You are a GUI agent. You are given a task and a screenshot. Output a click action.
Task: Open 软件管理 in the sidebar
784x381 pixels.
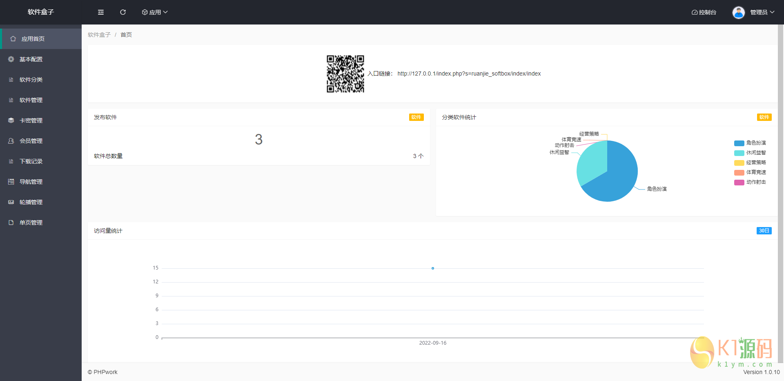coord(31,100)
